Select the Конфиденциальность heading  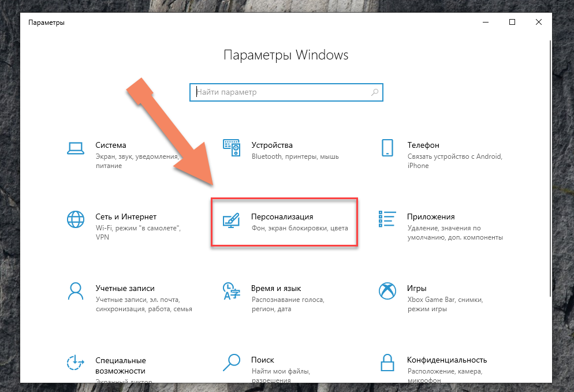447,360
